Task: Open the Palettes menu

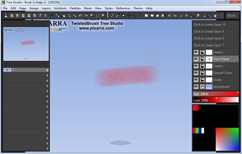Action: point(75,8)
